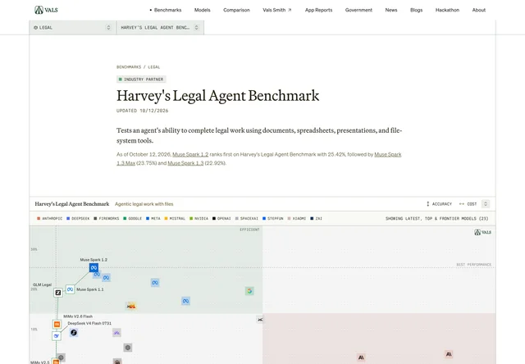Toggle DeepSeek in the chart legend
The width and height of the screenshot is (525, 364).
click(78, 218)
